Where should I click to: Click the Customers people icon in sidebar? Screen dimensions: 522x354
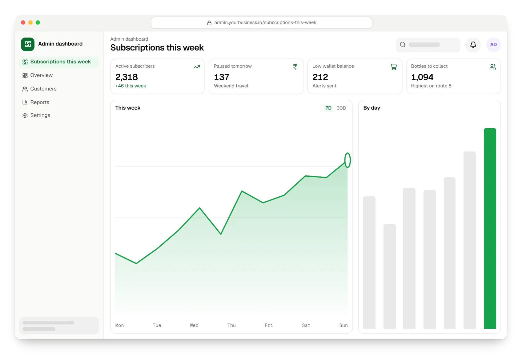click(x=25, y=89)
